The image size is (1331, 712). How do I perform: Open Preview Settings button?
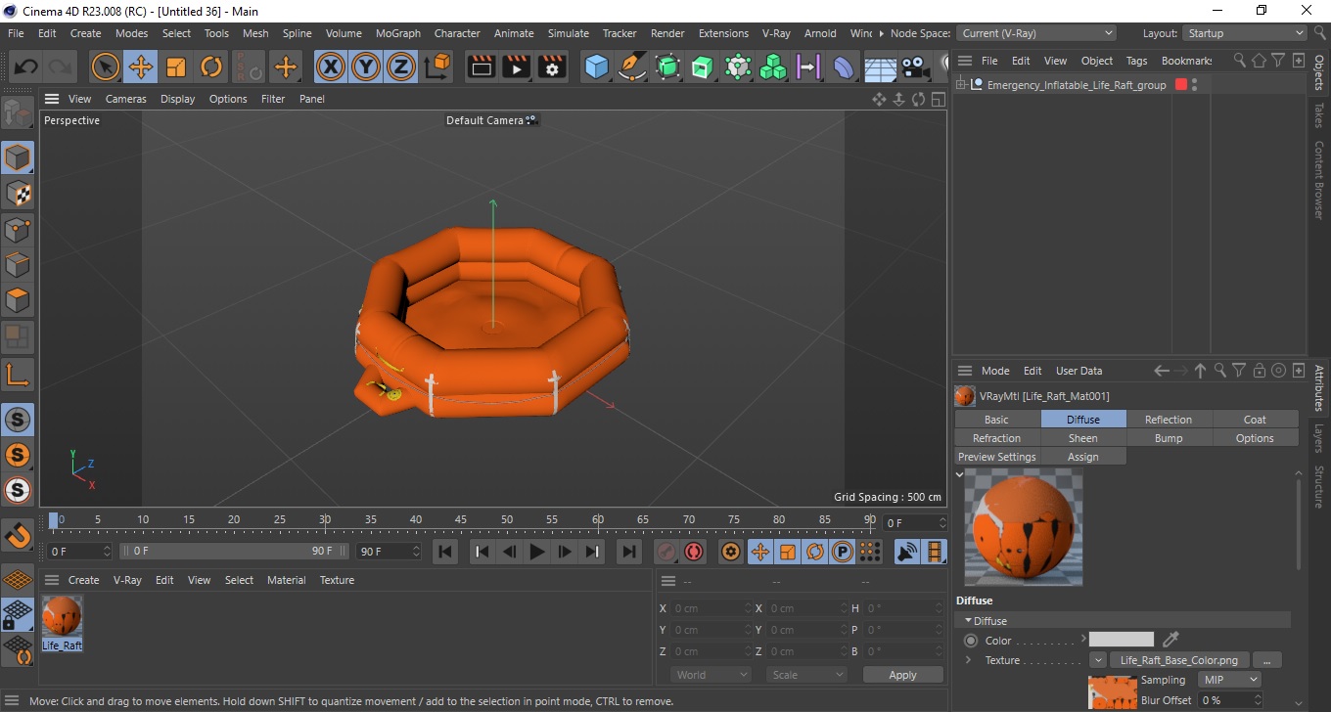[996, 457]
